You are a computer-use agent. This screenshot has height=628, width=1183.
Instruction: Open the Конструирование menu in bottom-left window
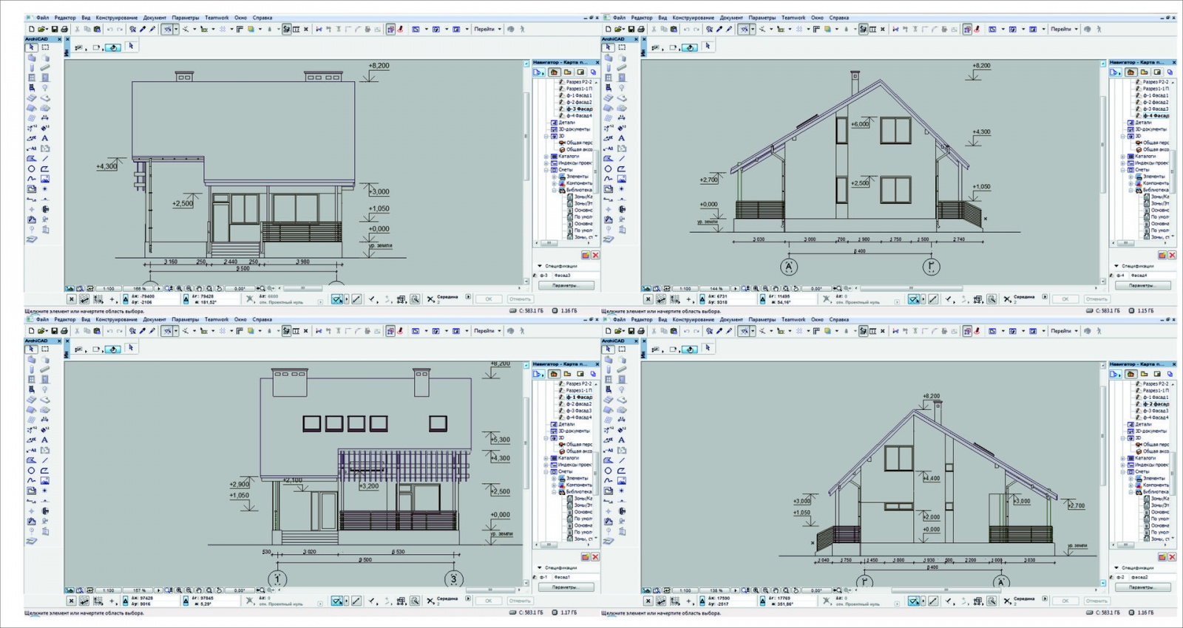[x=117, y=320]
